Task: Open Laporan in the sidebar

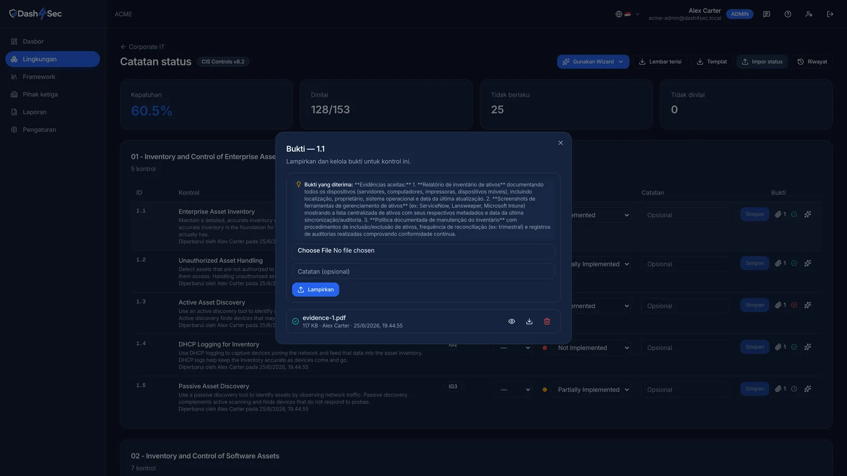Action: 52,112
